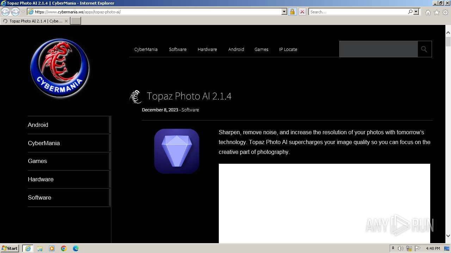Click the website search magnifier button
The width and height of the screenshot is (451, 253).
(x=424, y=49)
